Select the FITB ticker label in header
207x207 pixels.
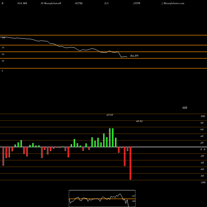click(x=137, y=3)
